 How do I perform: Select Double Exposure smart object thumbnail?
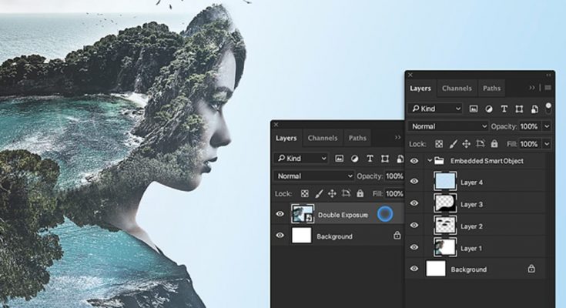point(302,214)
